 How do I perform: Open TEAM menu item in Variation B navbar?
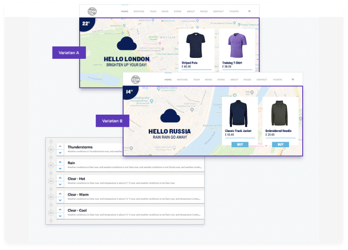(x=196, y=80)
